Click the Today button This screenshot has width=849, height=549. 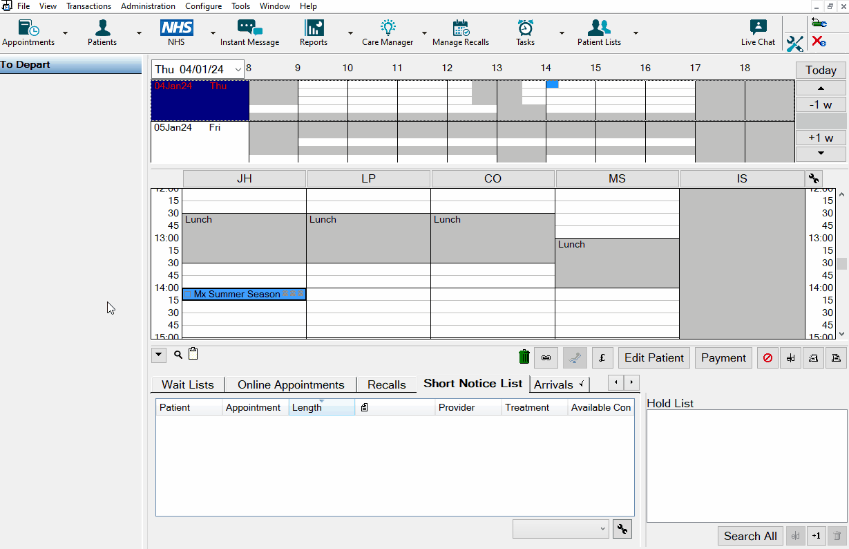click(x=821, y=70)
